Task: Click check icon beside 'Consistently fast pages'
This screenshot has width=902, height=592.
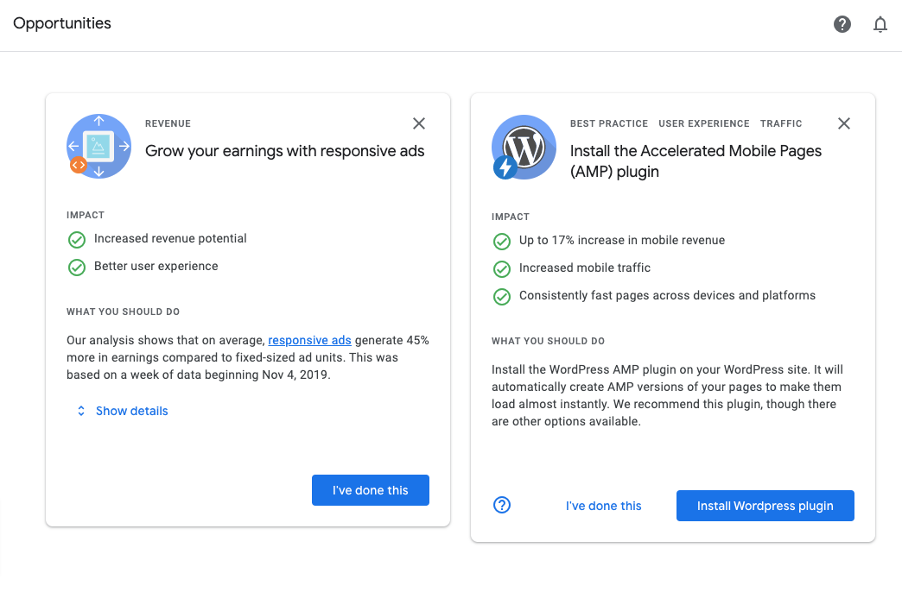Action: [502, 296]
